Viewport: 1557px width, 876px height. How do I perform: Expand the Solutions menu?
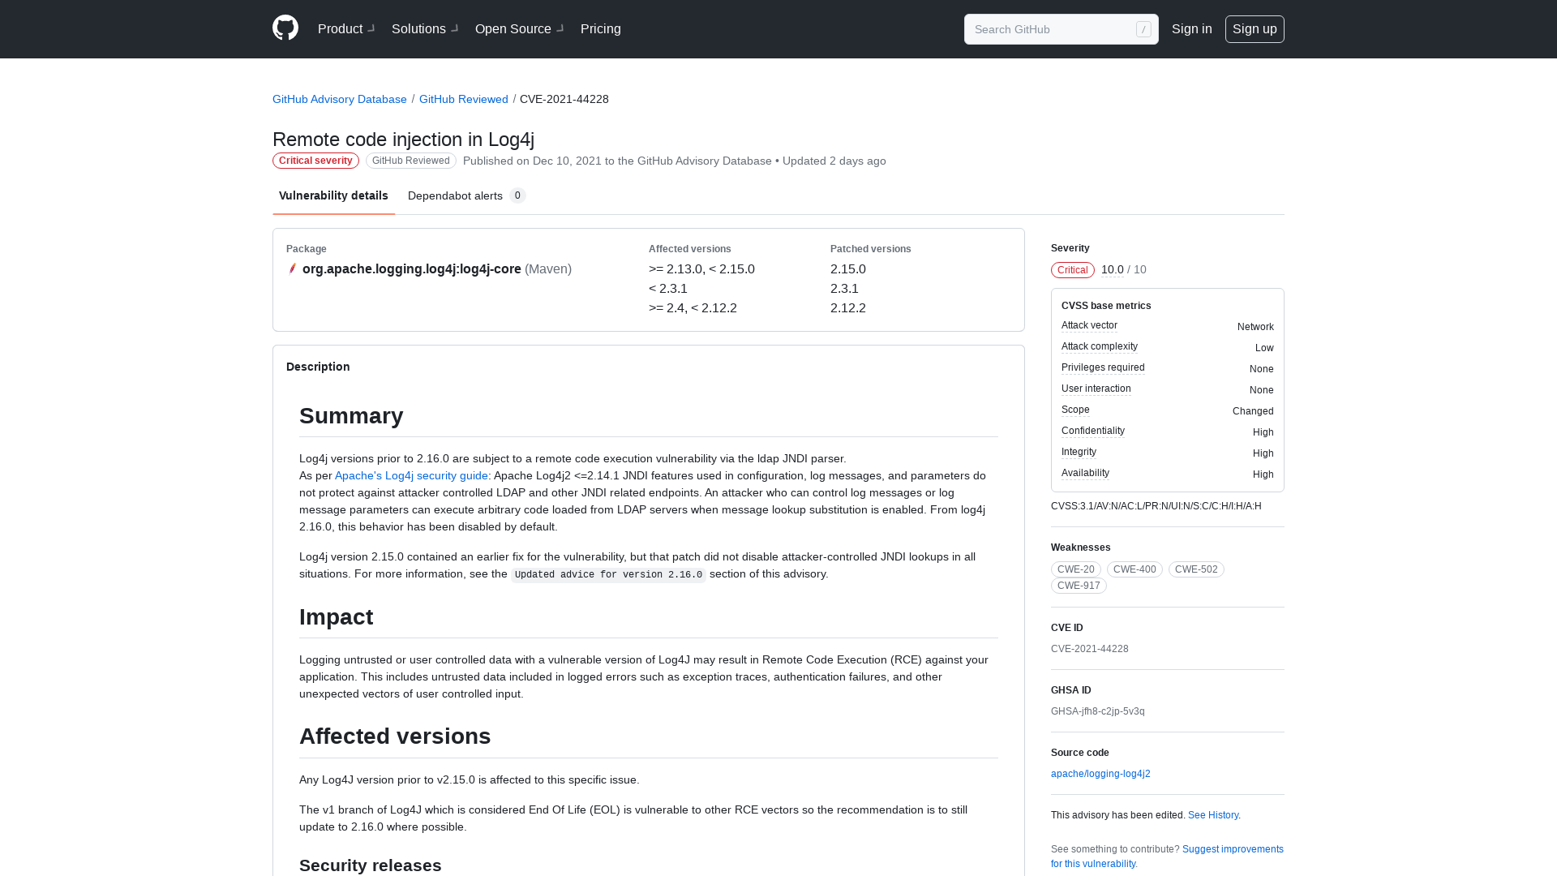click(x=425, y=29)
